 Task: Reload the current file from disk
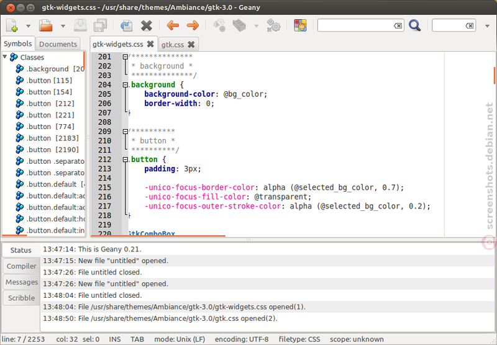pos(127,25)
